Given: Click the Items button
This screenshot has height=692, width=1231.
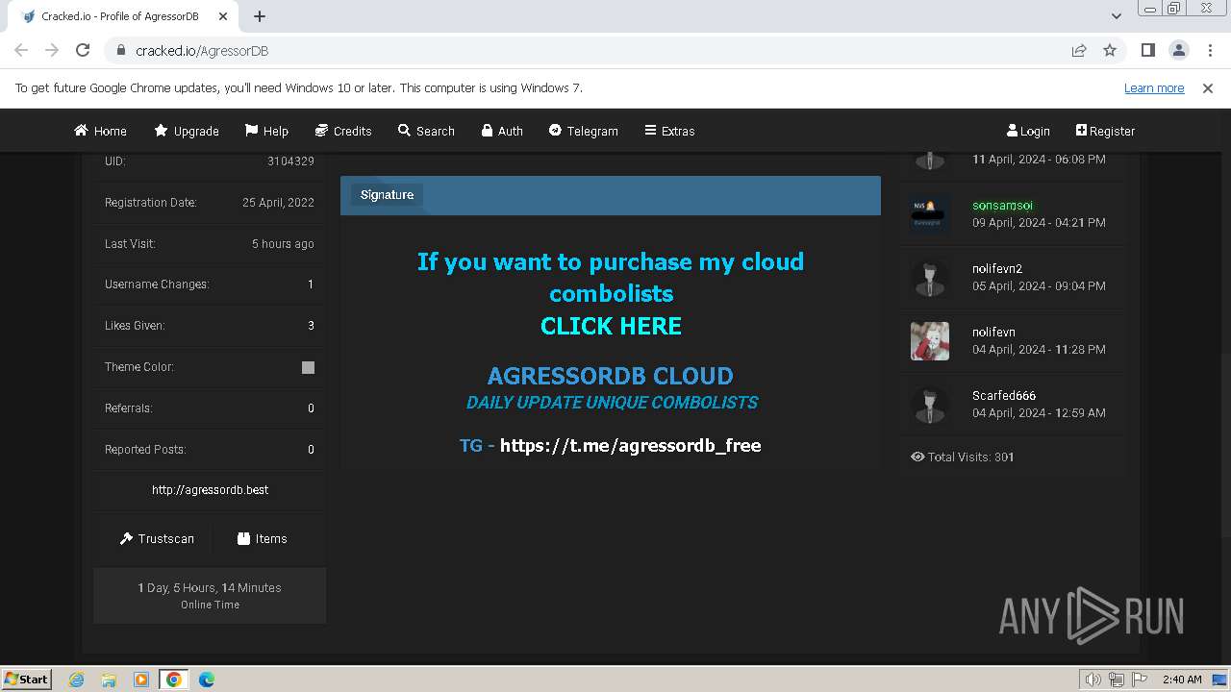Looking at the screenshot, I should click(x=263, y=539).
